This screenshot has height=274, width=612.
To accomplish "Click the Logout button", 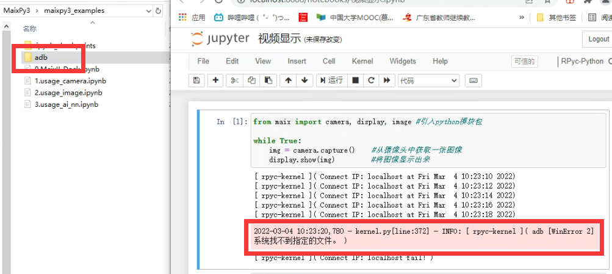I will [598, 39].
